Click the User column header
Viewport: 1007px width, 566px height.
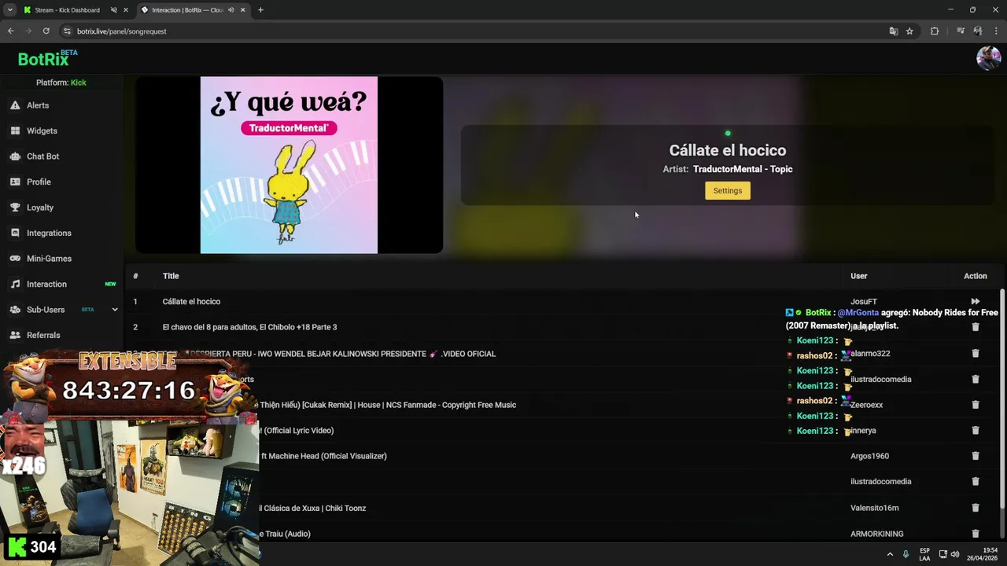[x=858, y=276]
